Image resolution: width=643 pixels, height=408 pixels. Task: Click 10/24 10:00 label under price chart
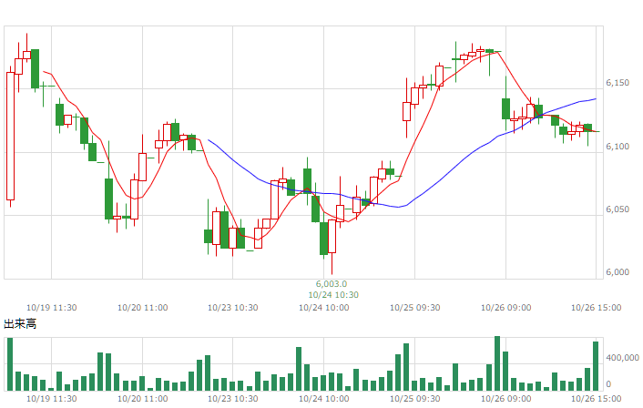[324, 308]
